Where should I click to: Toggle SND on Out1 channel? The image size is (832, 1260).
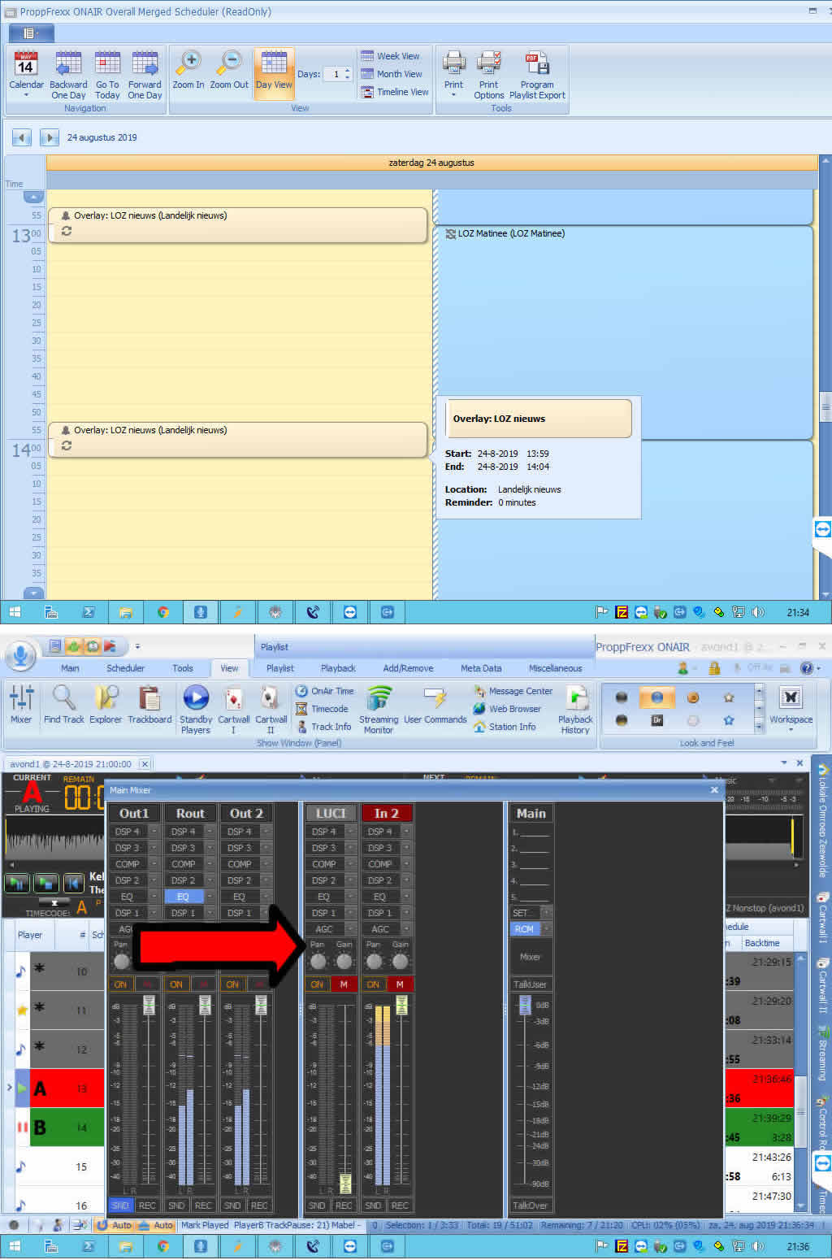[120, 1206]
